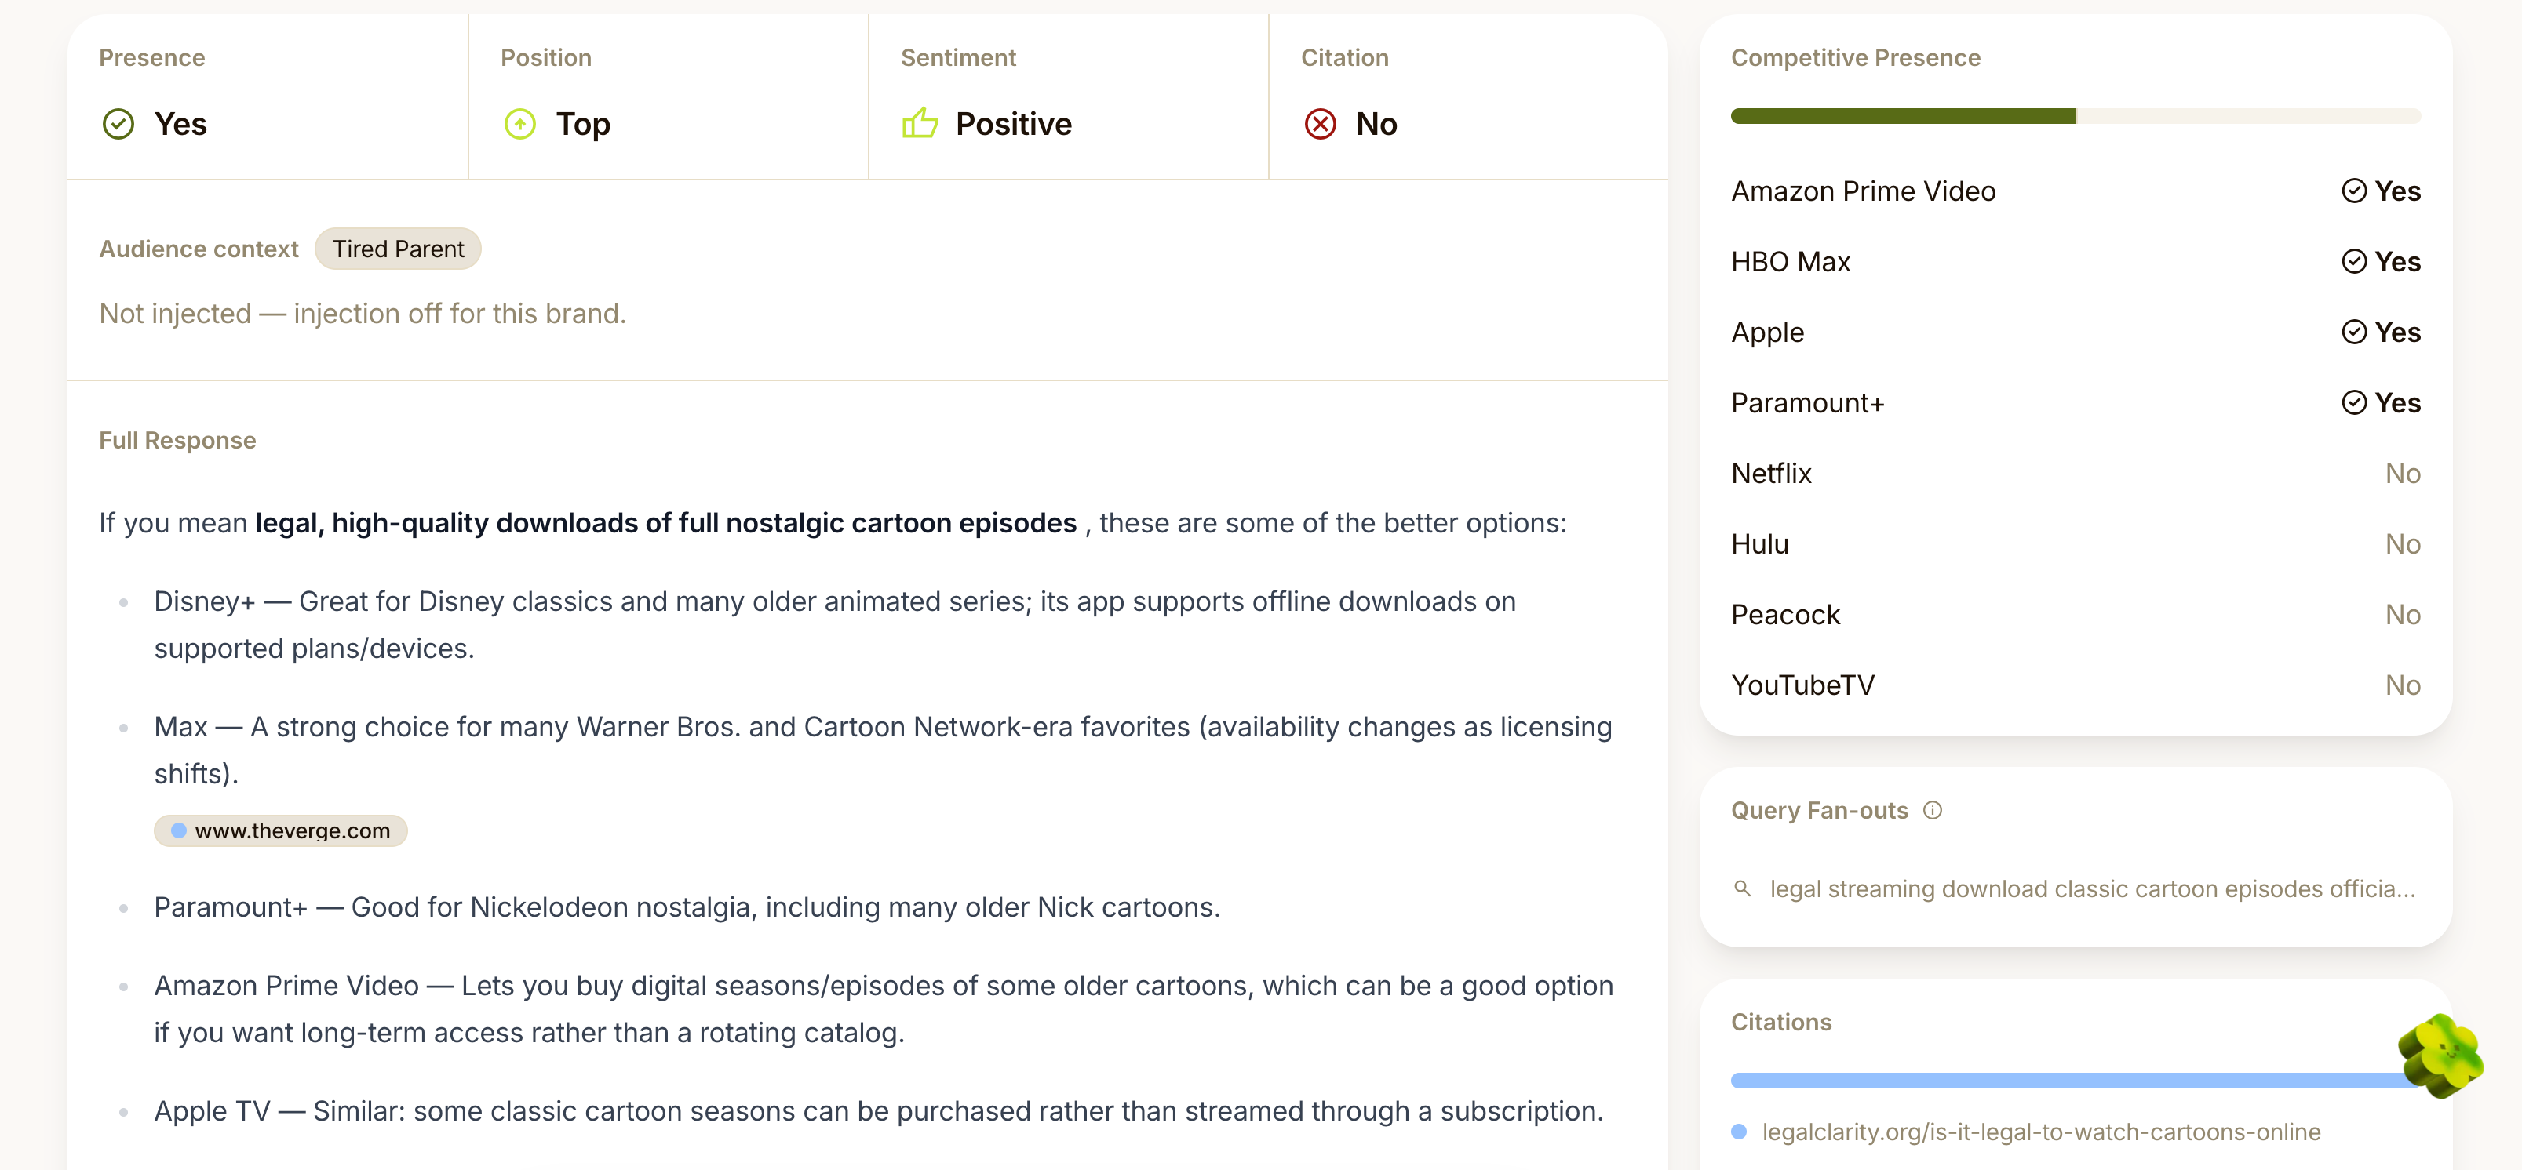Open the legalclarity.org citation link
The image size is (2522, 1170).
pyautogui.click(x=2041, y=1132)
